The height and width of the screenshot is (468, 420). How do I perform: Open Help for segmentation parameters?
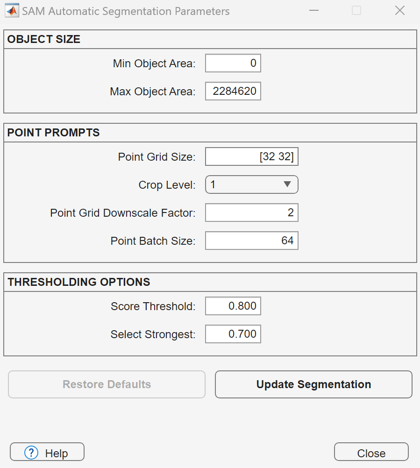coord(47,453)
